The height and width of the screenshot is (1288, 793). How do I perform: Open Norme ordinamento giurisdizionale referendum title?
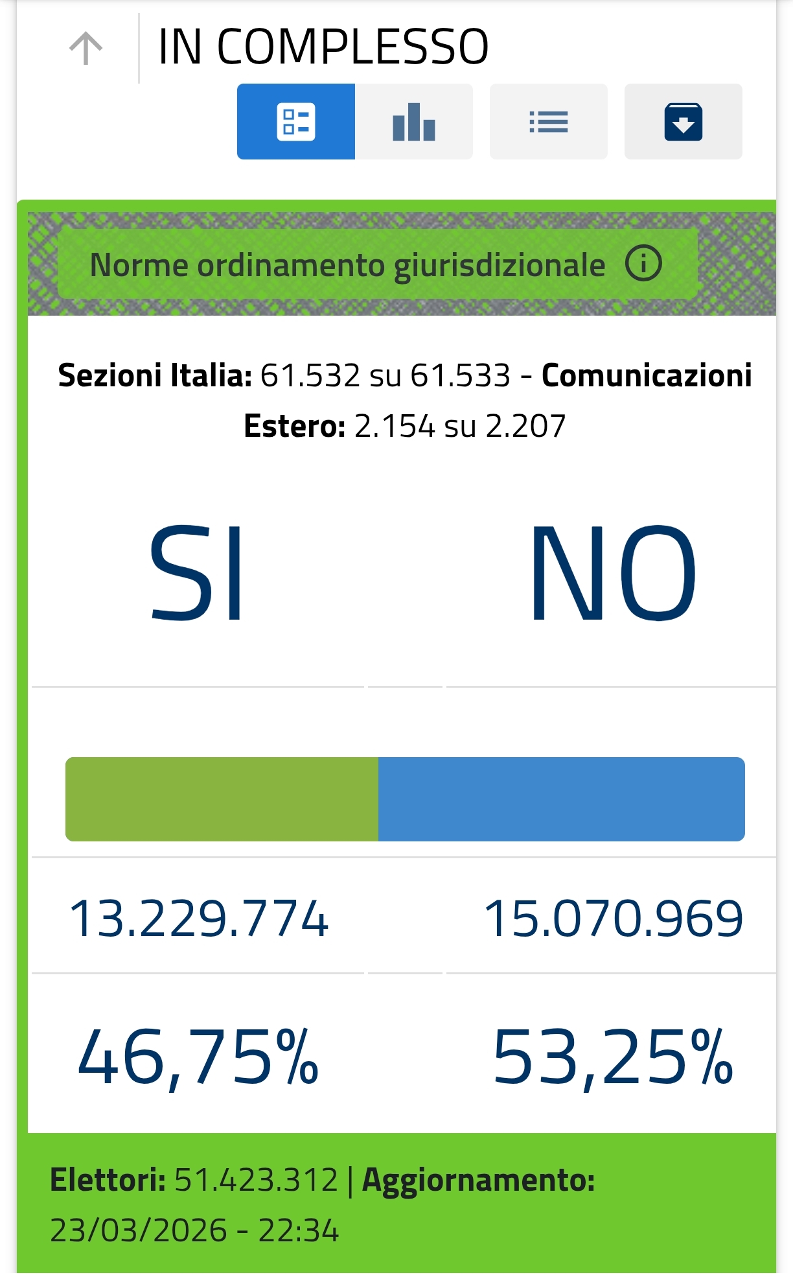click(347, 265)
